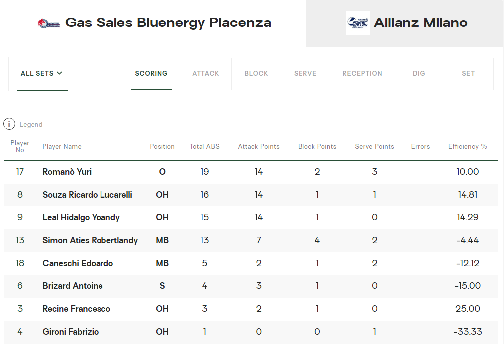Click efficiency value 14.81 for Souza Lucarelli
This screenshot has height=344, width=504.
(x=468, y=195)
